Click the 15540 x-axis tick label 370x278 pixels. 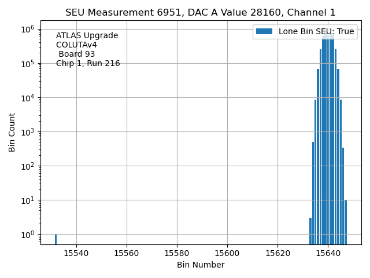click(x=76, y=253)
